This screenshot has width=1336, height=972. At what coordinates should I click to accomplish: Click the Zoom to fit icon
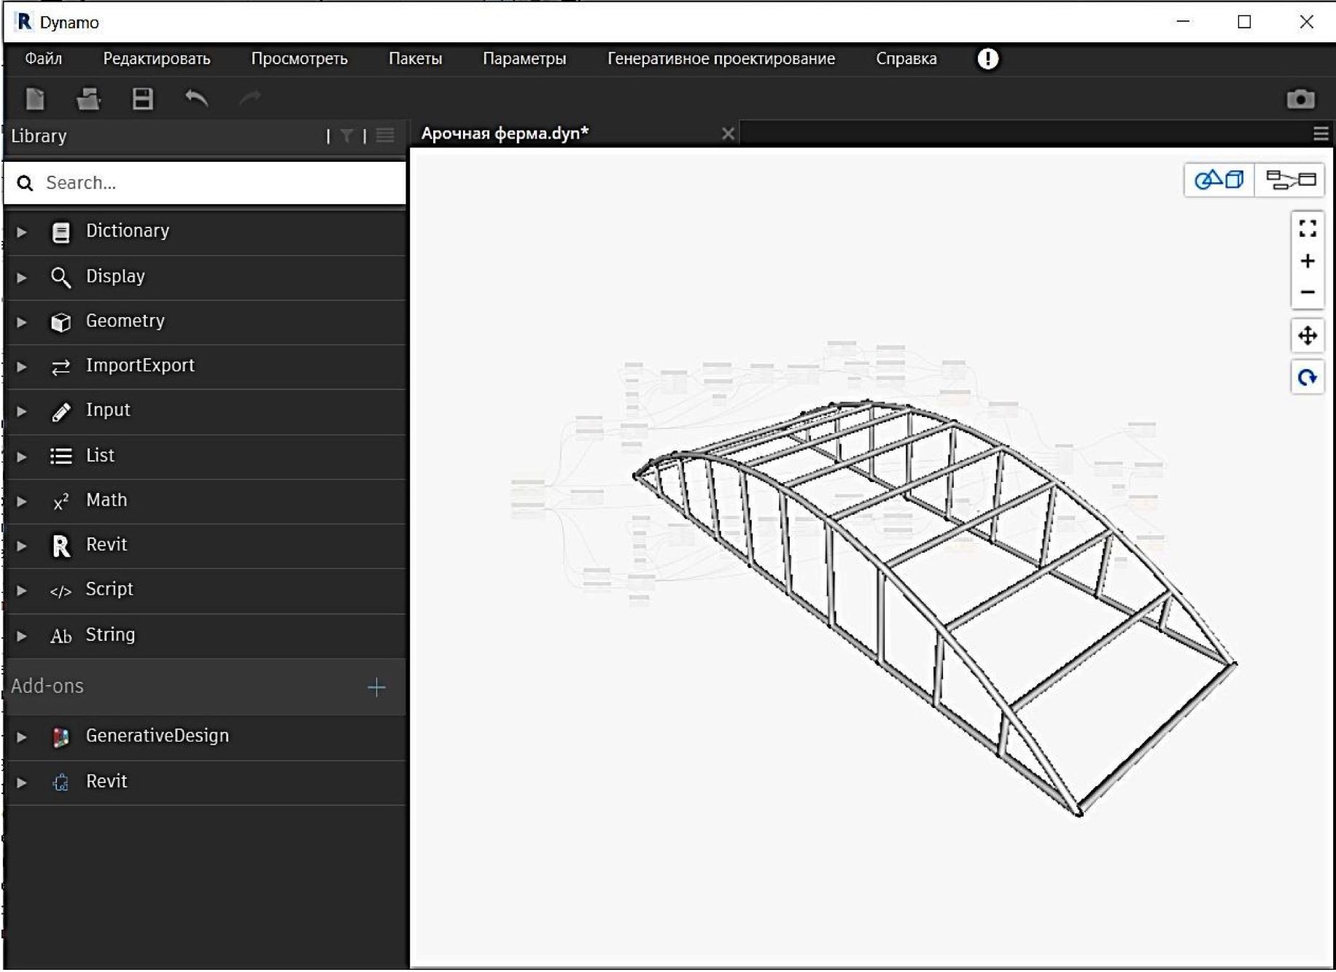click(1307, 229)
